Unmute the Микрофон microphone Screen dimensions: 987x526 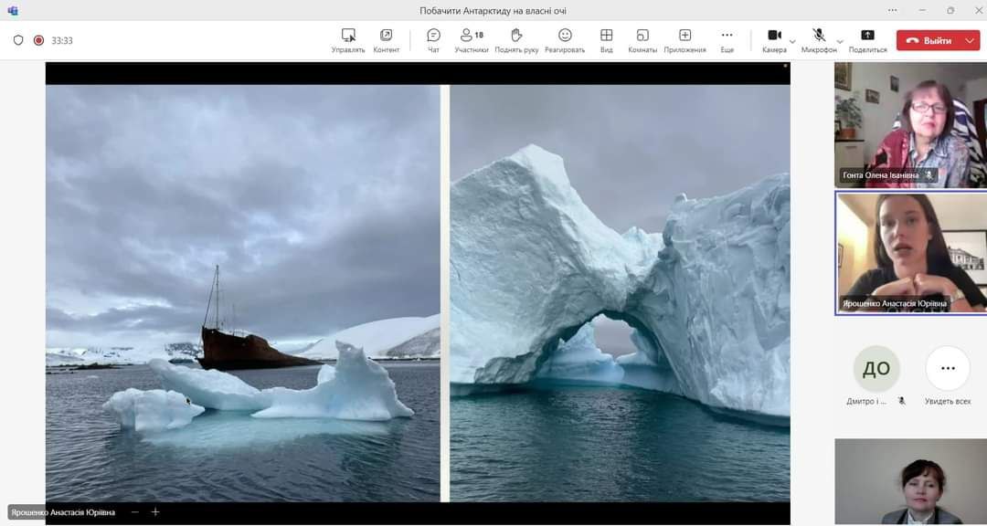(x=818, y=40)
